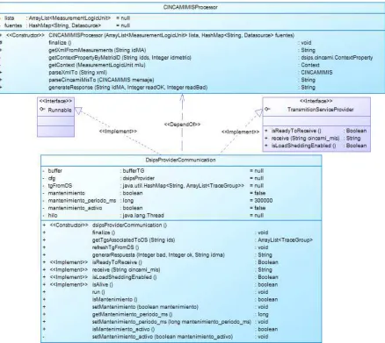Click the ArrayList<TraceGroup> return type
This screenshot has height=343, width=385.
click(x=285, y=240)
